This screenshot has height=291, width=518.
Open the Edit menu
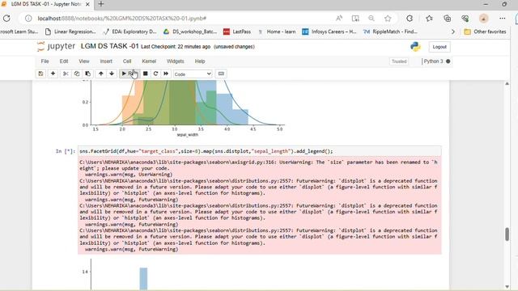[64, 61]
